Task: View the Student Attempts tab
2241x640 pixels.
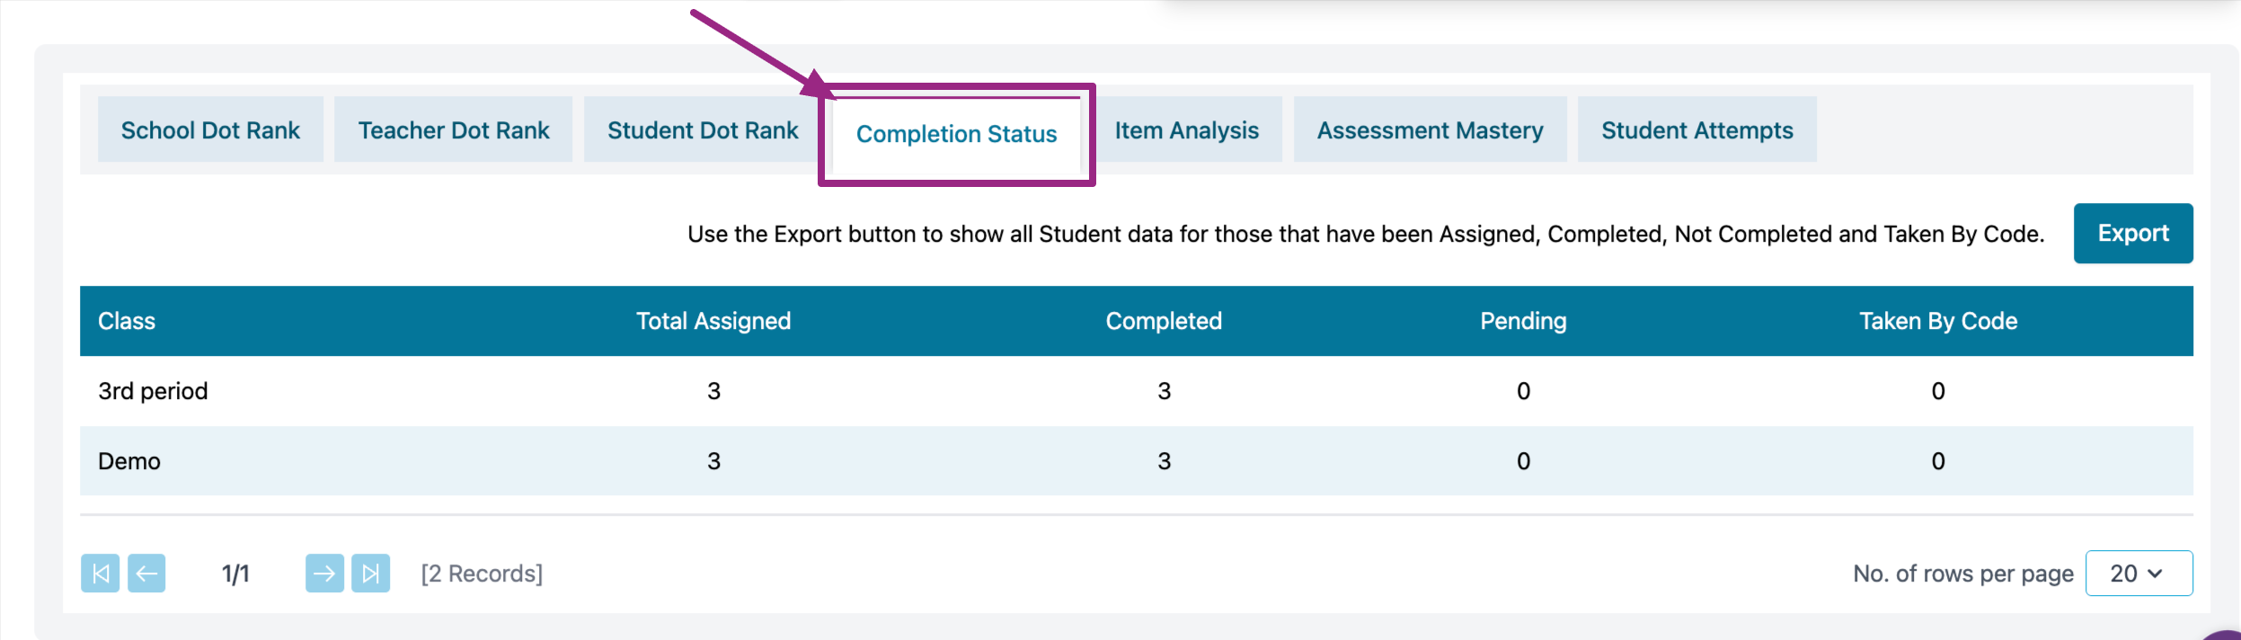Action: point(1696,130)
